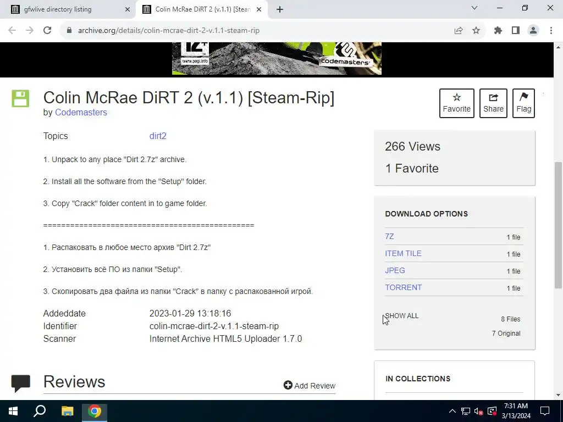Open the tab search chevron

474,8
